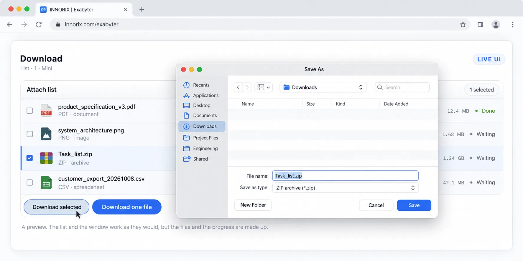
Task: Click Download one file button
Action: (127, 207)
